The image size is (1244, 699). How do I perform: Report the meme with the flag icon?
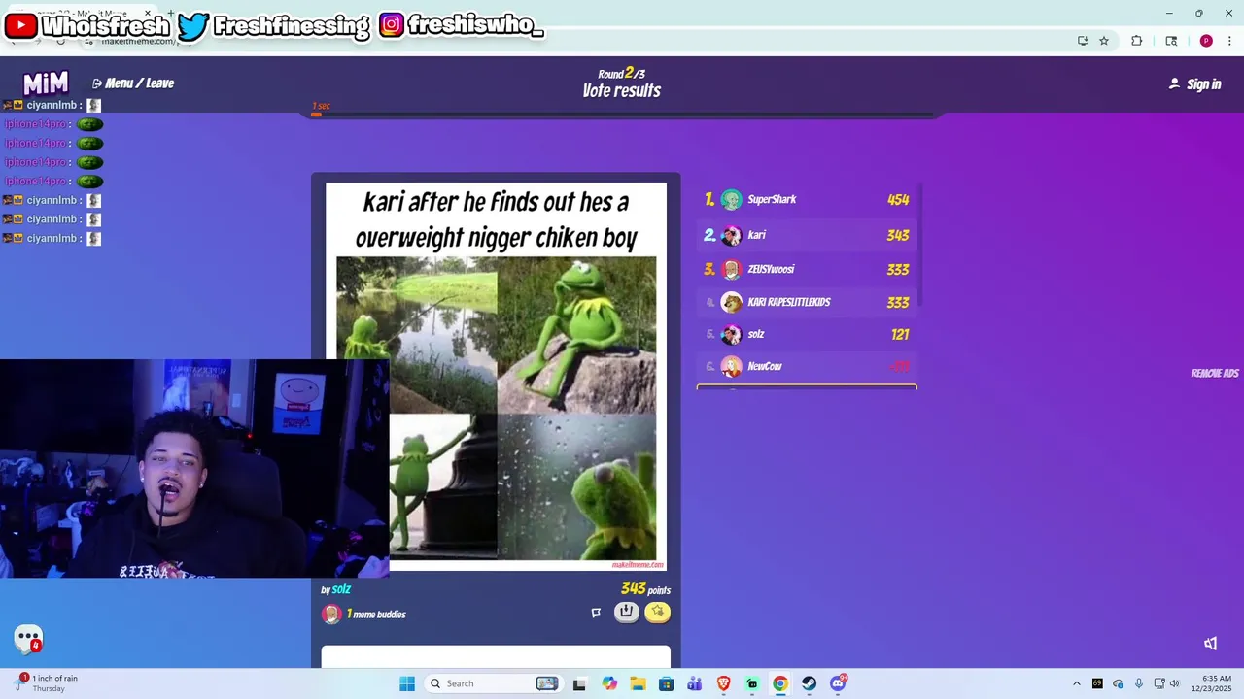[596, 613]
